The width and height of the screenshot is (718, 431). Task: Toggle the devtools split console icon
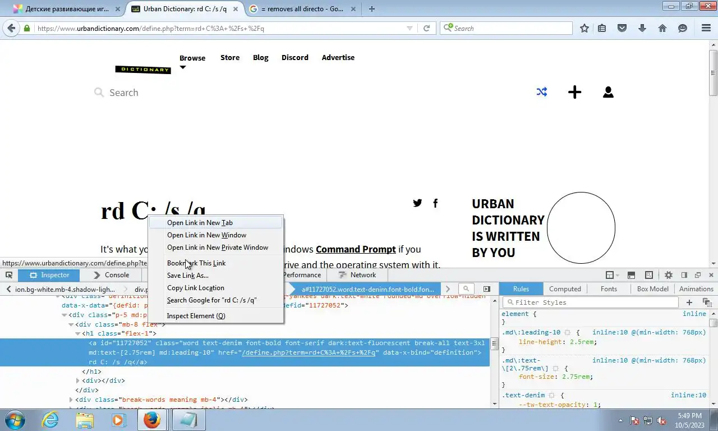(x=631, y=275)
